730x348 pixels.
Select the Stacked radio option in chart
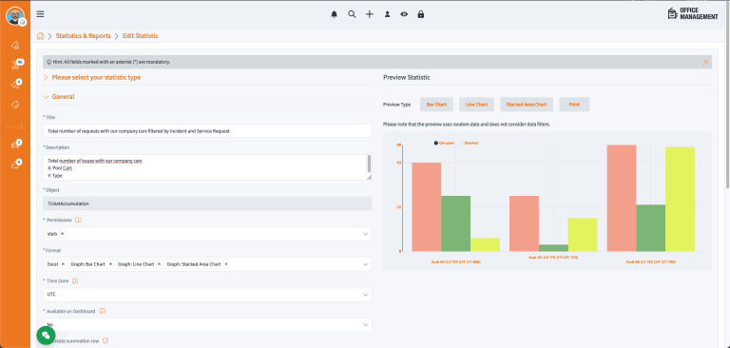point(461,143)
